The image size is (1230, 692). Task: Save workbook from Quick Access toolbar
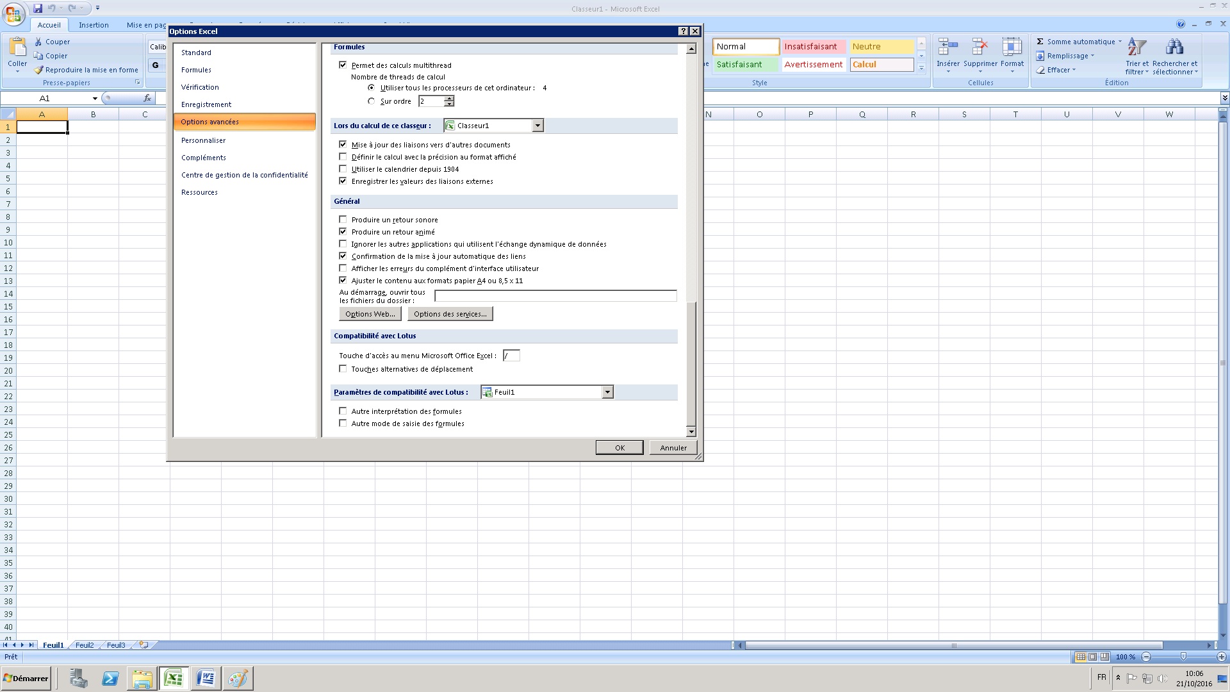coord(38,8)
